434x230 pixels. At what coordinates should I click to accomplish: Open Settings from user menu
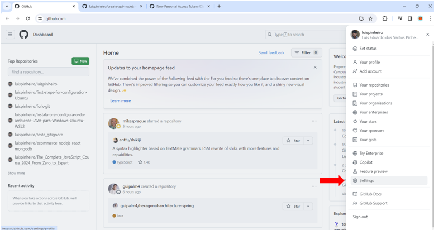pos(389,180)
